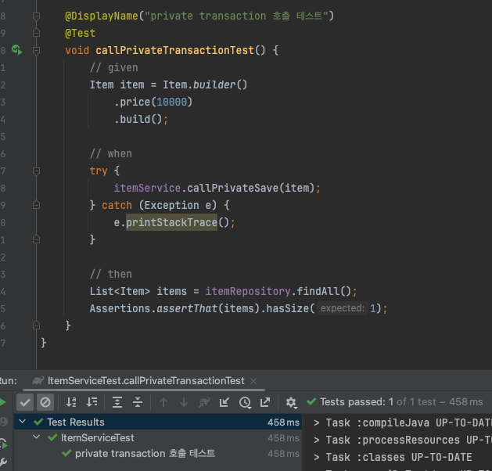Image resolution: width=492 pixels, height=471 pixels.
Task: Expand Task :compileJava console line
Action: (x=317, y=423)
